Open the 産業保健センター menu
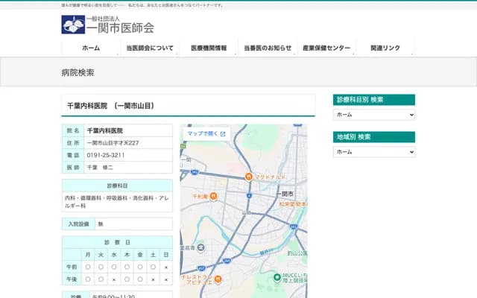 326,48
